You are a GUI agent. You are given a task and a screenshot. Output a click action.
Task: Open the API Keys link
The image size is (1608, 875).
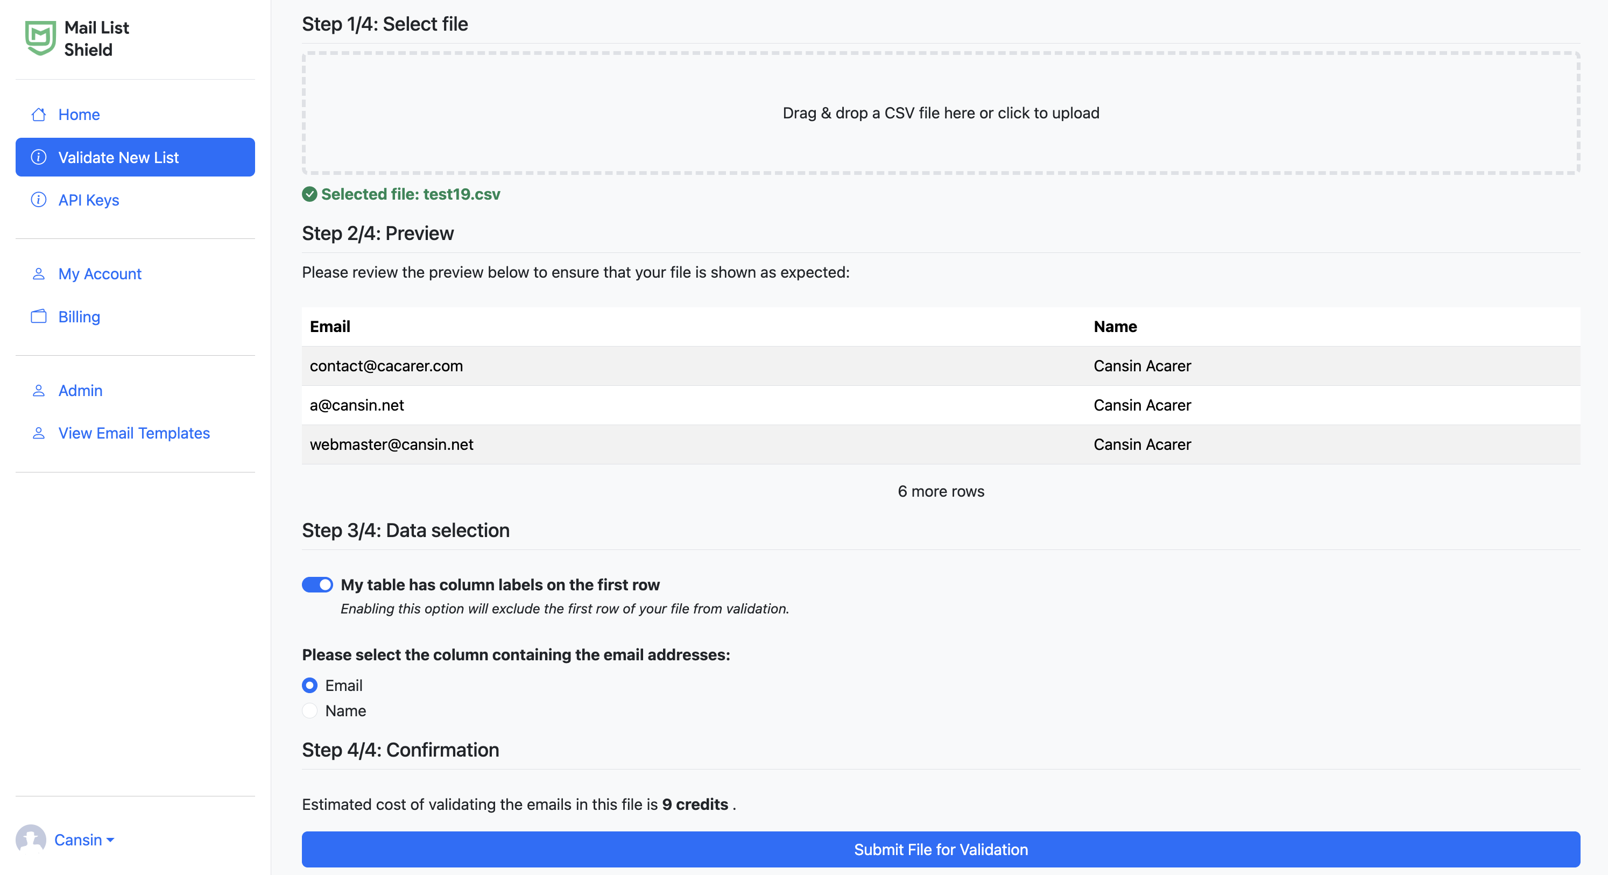pyautogui.click(x=89, y=200)
